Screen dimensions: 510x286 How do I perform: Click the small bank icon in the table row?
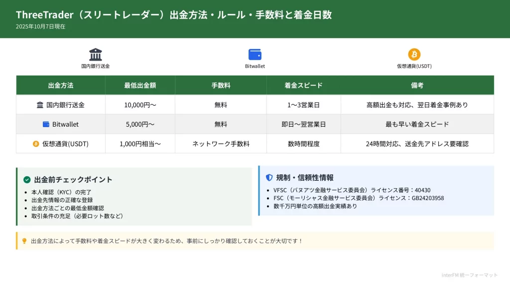pos(40,105)
